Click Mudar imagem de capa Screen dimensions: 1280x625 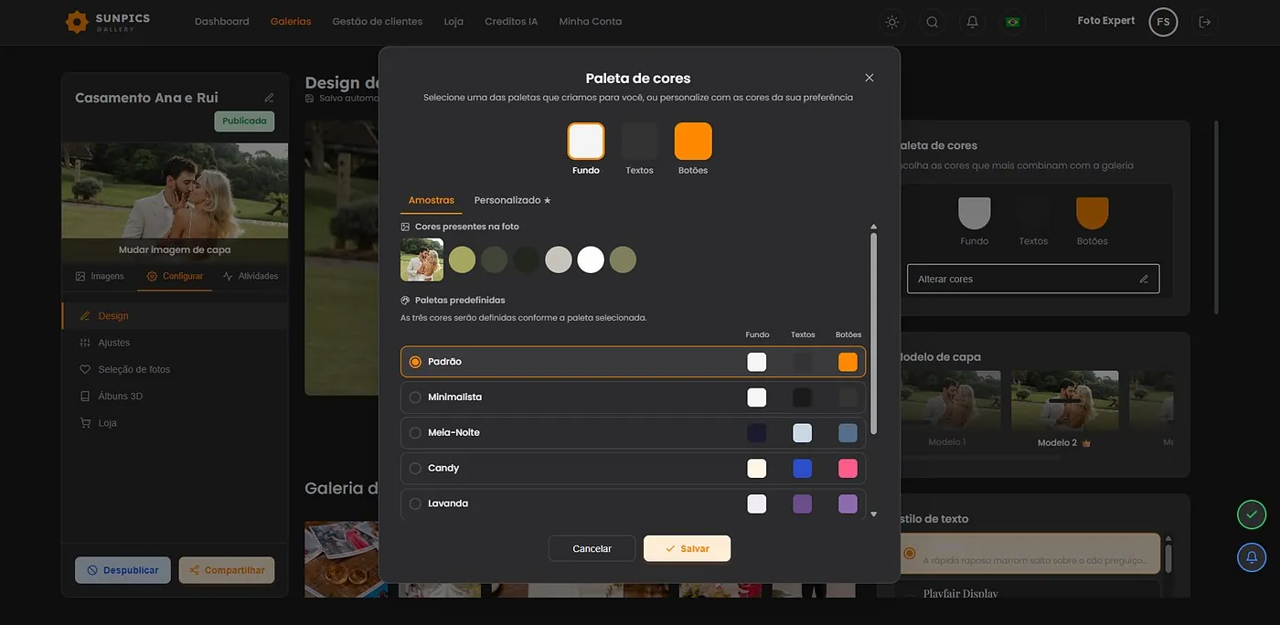pos(175,249)
